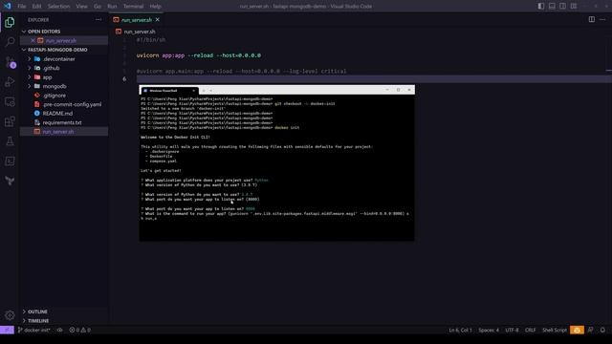Viewport: 612px width, 344px height.
Task: Open the Explorer views ellipsis menu
Action: pos(98,19)
